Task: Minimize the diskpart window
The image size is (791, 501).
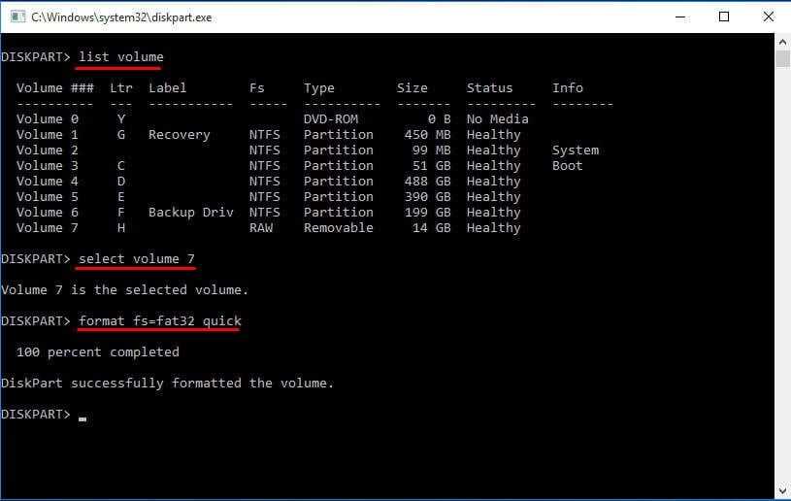Action: (x=679, y=17)
